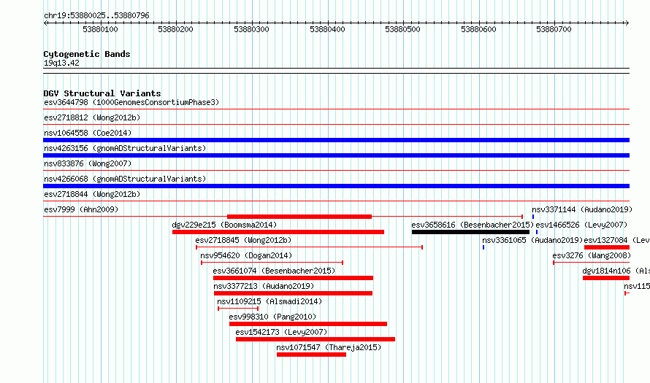Click the esv3644798 (1000GenomesConsortiumPhase3) label
650x383 pixels.
[131, 102]
